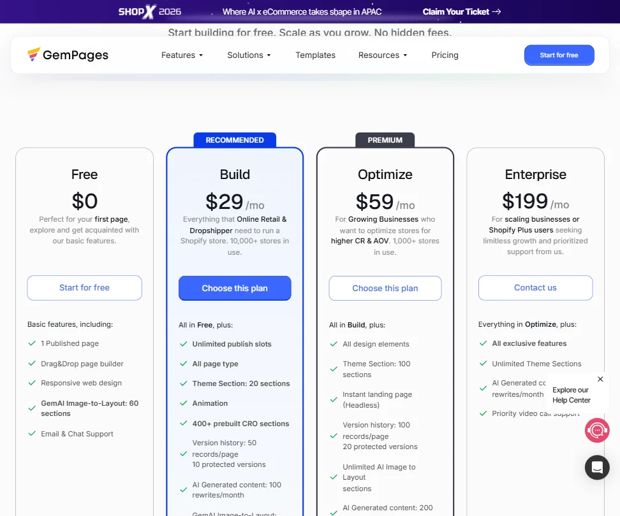Click 'All in Build, plus:' heading

click(357, 325)
